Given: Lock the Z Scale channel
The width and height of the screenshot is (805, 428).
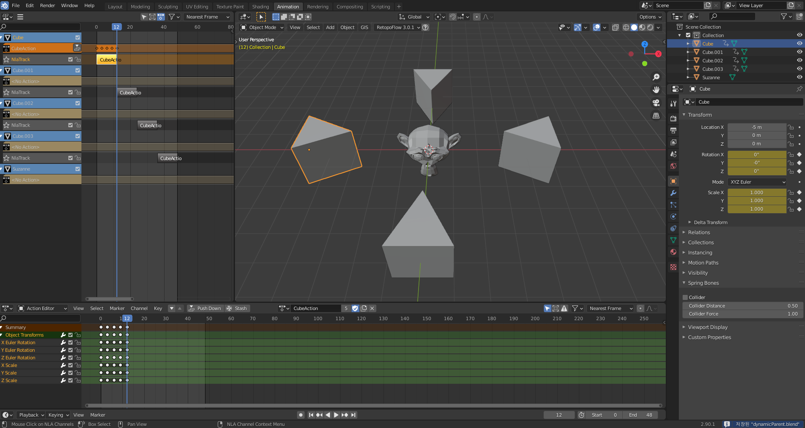Looking at the screenshot, I should [x=78, y=380].
